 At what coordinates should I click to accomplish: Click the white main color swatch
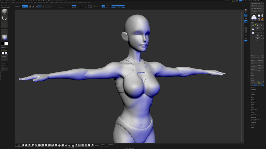[6, 44]
